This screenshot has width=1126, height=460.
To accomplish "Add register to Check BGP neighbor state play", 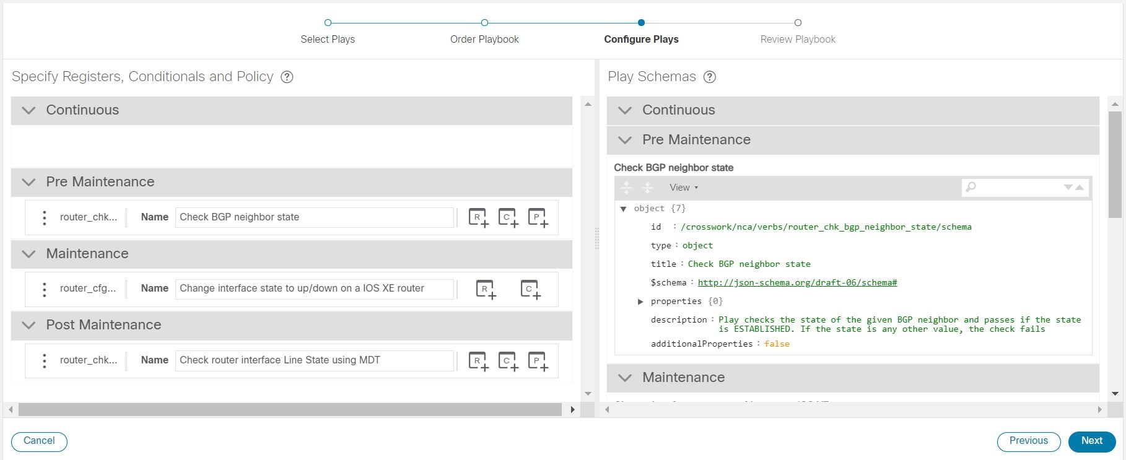I will 478,217.
